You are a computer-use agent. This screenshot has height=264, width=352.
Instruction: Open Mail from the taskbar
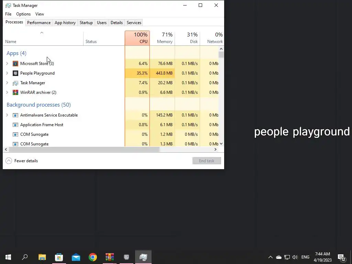click(x=76, y=257)
